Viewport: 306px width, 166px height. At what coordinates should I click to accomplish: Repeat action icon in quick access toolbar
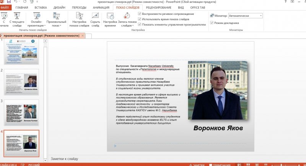coord(25,2)
